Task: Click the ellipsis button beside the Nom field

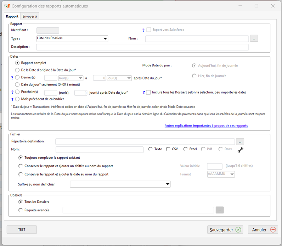Action: pyautogui.click(x=254, y=38)
